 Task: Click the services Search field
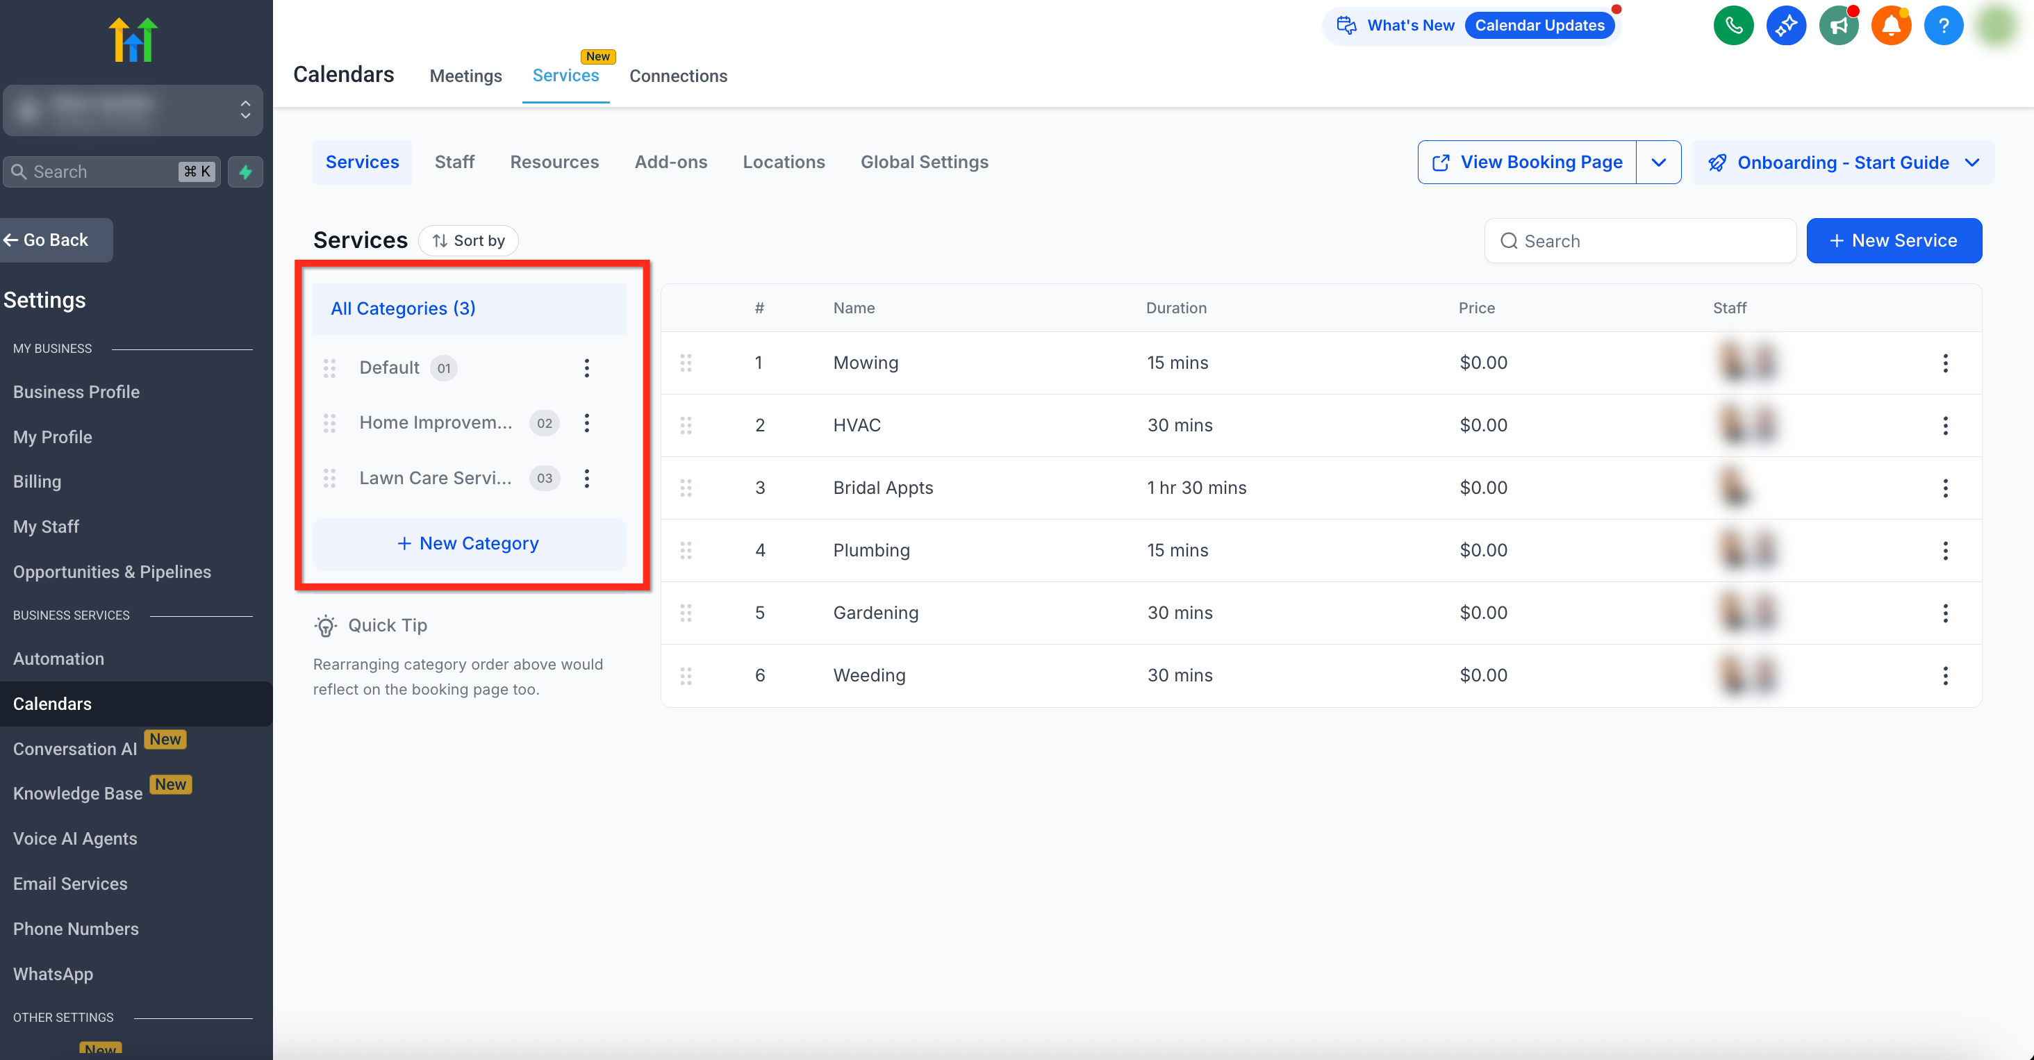point(1640,241)
